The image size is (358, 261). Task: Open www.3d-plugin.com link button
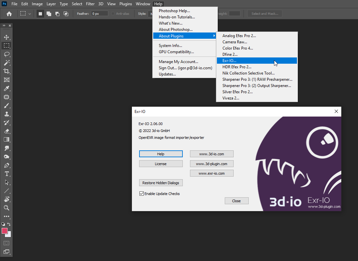212,164
